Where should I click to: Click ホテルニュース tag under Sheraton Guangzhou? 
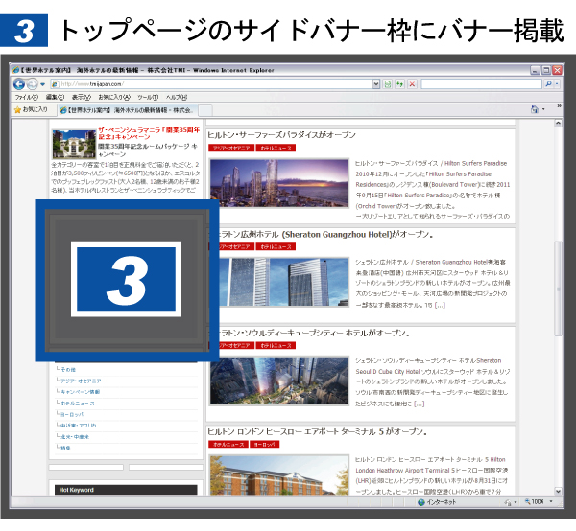click(276, 246)
